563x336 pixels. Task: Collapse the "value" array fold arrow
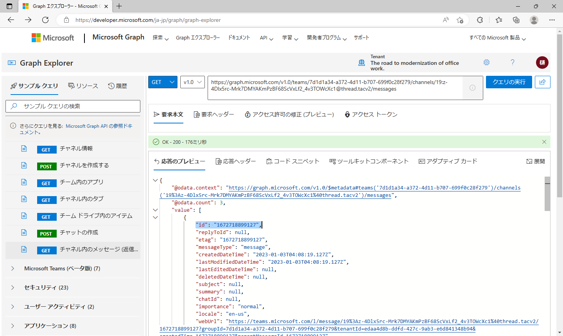[155, 210]
